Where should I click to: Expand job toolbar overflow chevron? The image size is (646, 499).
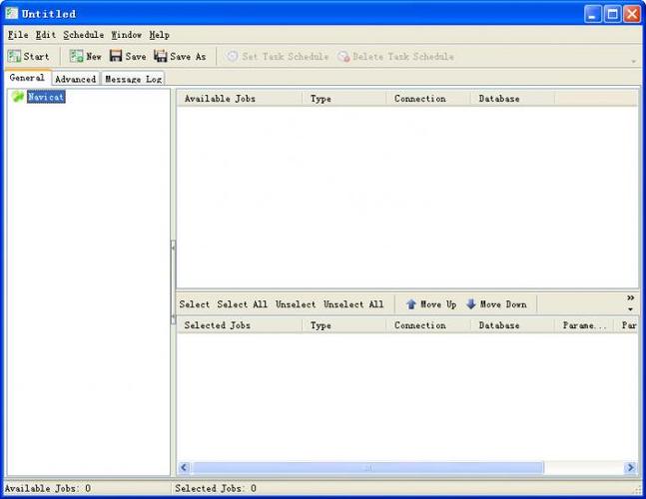click(631, 297)
